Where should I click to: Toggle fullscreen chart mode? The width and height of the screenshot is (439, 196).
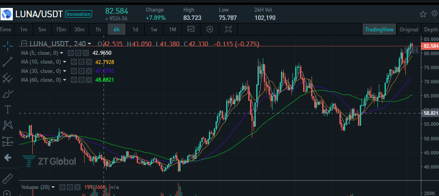coord(228,29)
